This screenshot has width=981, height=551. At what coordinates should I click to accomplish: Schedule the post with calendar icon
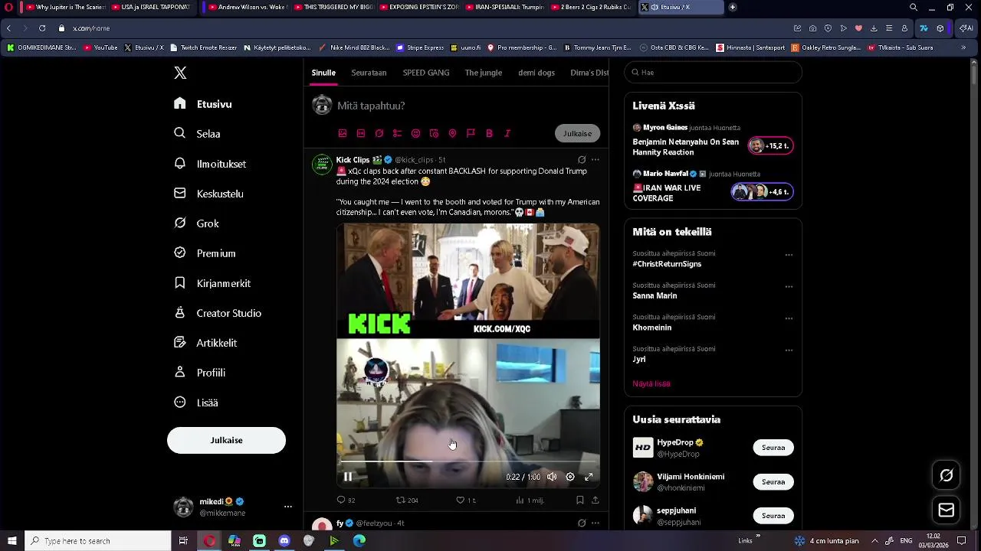(x=434, y=133)
